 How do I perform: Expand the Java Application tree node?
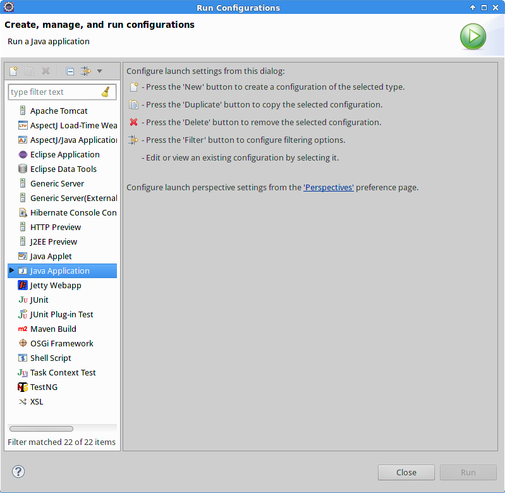click(11, 270)
